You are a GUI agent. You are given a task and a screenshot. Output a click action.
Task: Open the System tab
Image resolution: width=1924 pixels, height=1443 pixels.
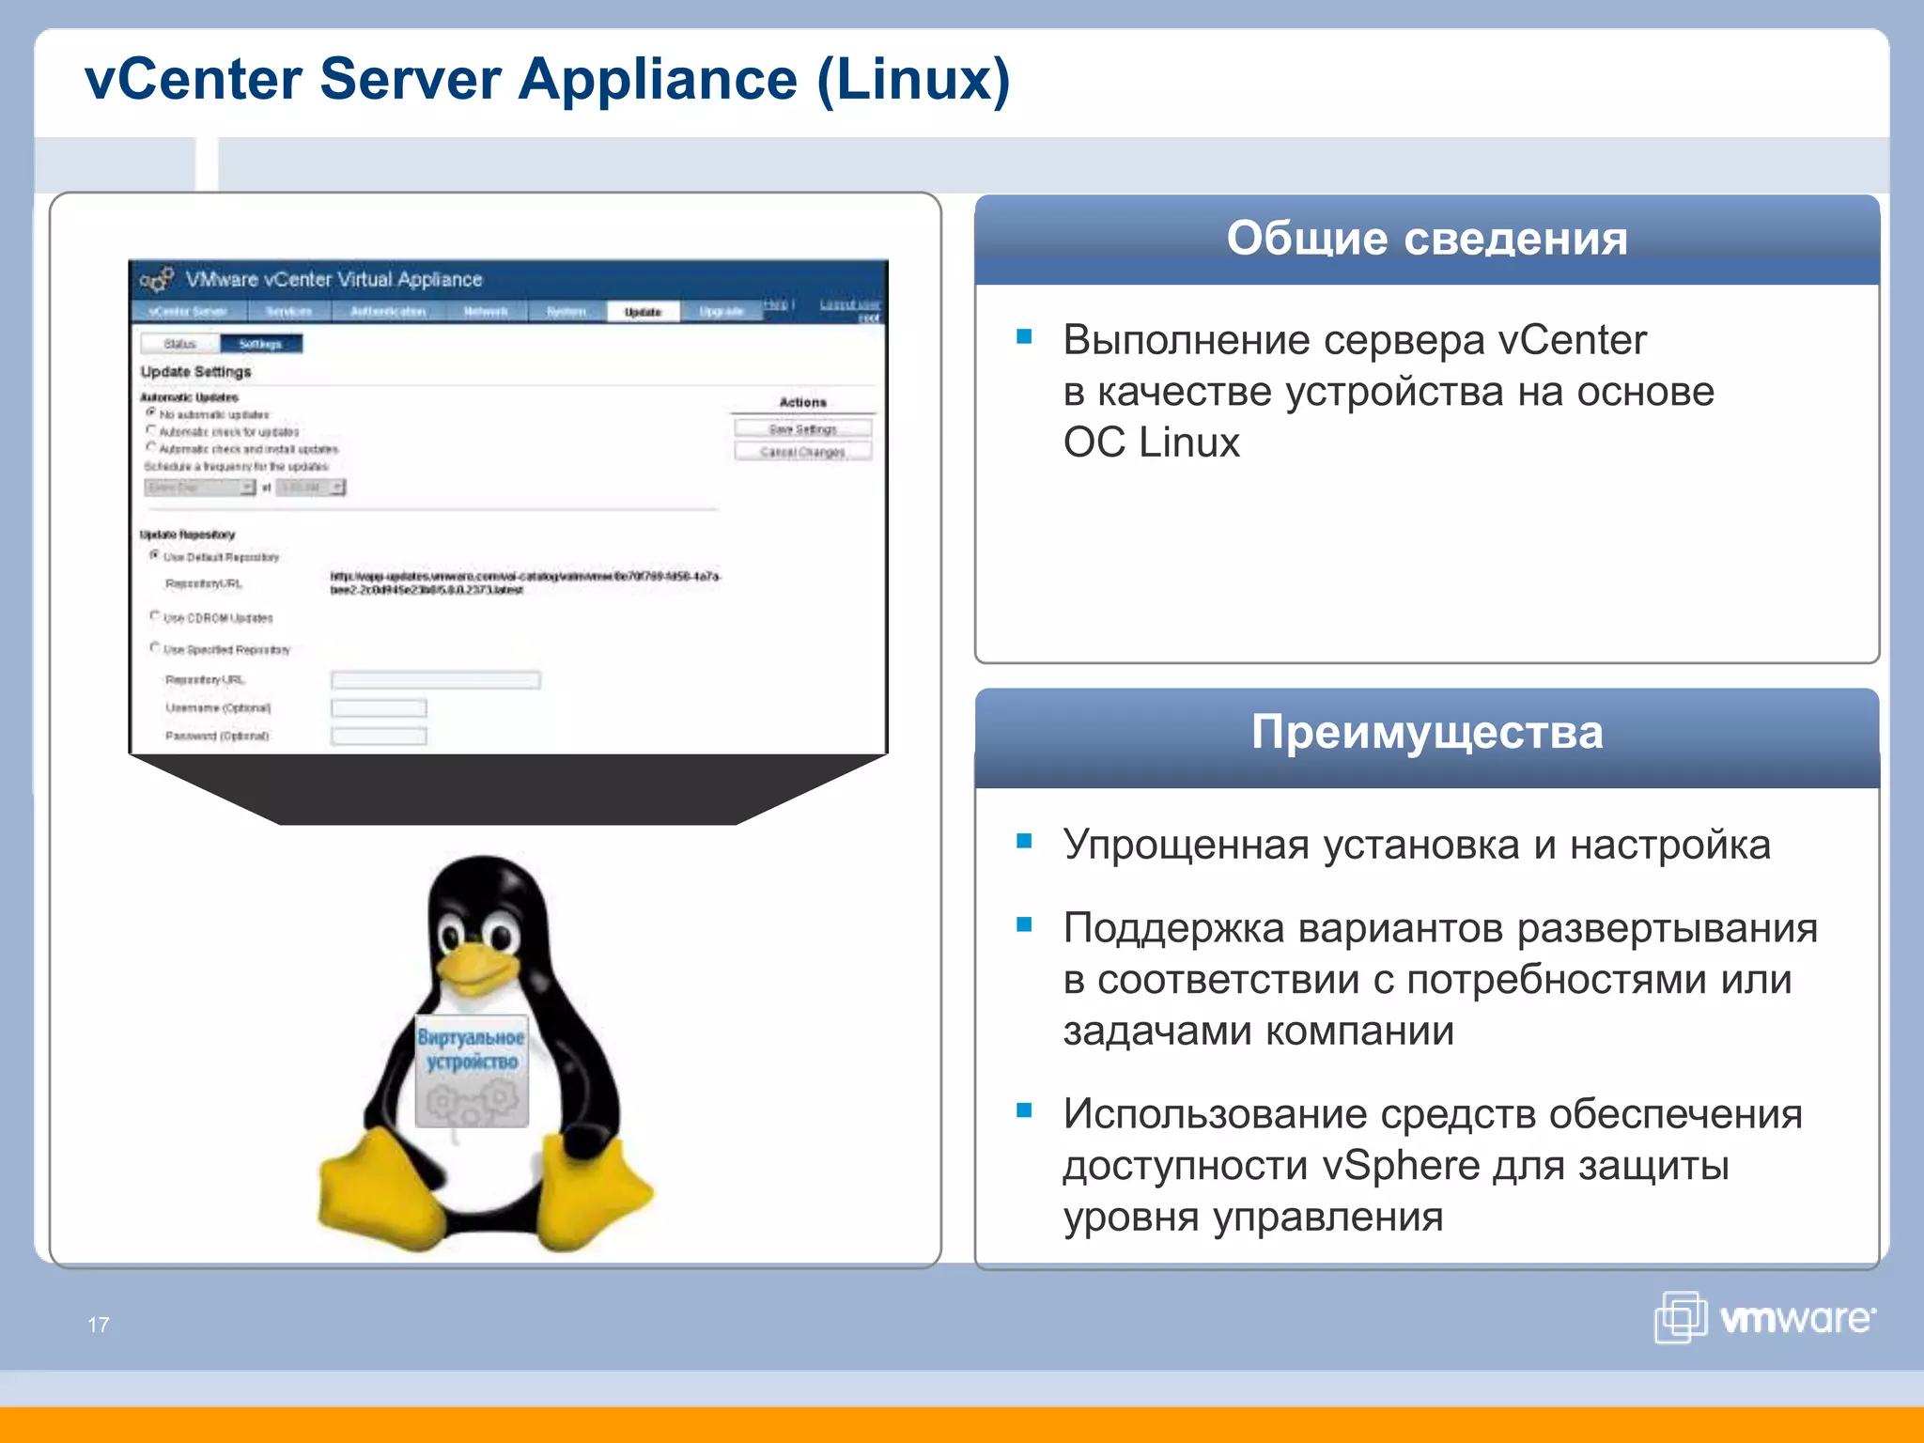(566, 311)
